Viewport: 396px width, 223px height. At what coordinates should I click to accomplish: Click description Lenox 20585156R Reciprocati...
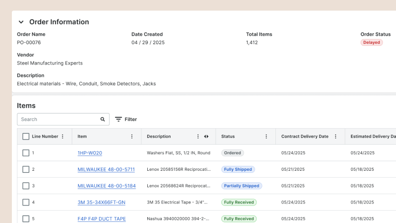click(x=179, y=169)
